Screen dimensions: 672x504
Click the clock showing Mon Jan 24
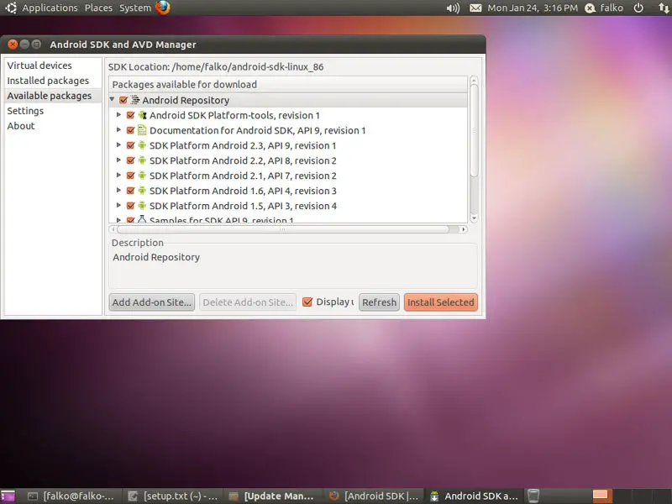coord(533,8)
